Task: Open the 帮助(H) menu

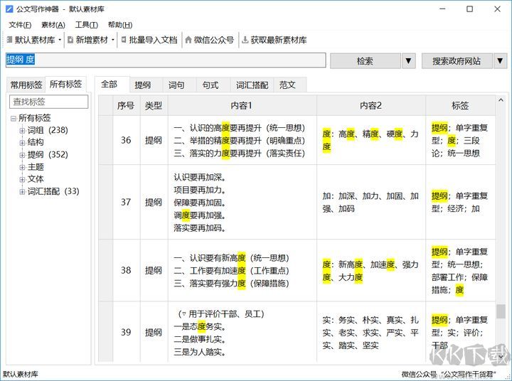Action: coord(120,25)
